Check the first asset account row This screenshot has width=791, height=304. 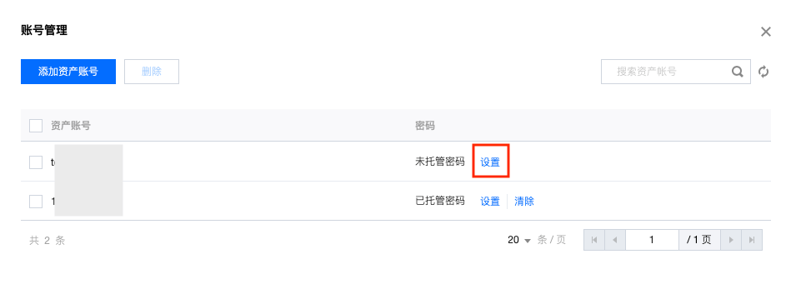36,162
